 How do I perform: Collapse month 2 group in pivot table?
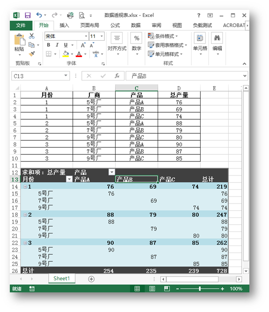click(25, 215)
